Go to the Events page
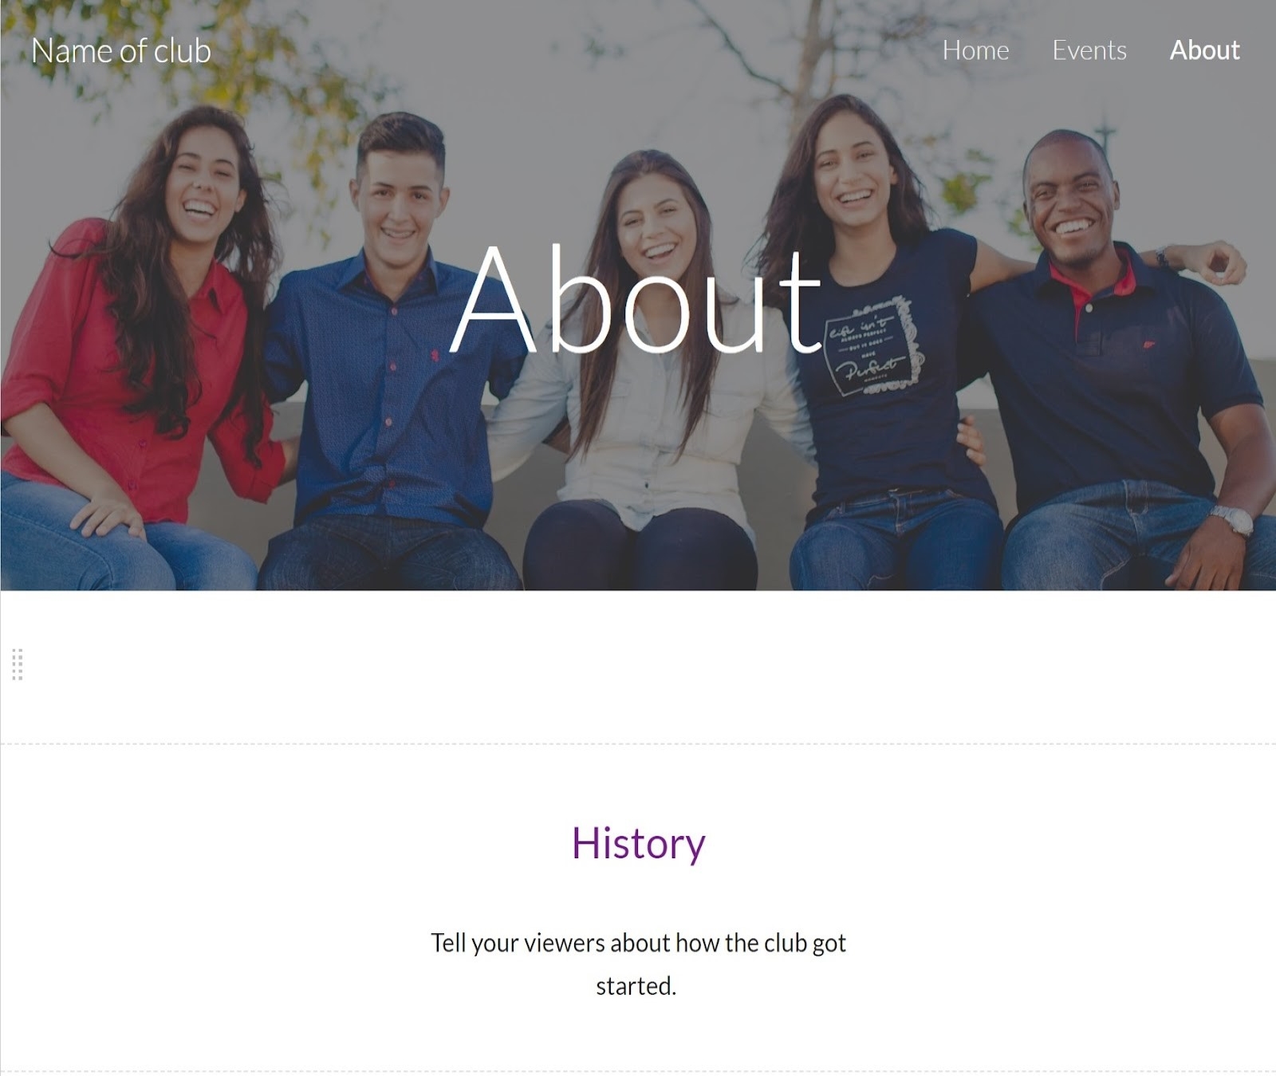The height and width of the screenshot is (1076, 1276). tap(1089, 50)
